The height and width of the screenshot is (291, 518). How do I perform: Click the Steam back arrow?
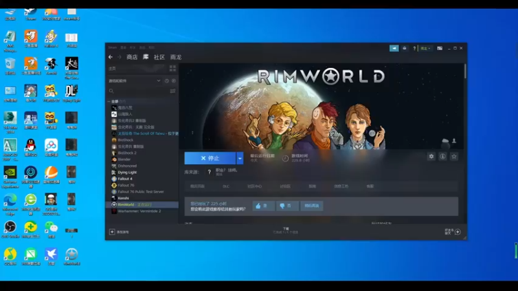coord(110,57)
